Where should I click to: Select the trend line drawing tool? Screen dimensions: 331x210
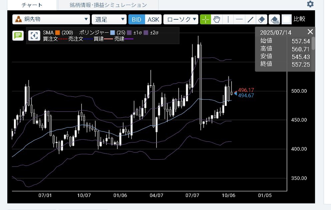click(250, 19)
